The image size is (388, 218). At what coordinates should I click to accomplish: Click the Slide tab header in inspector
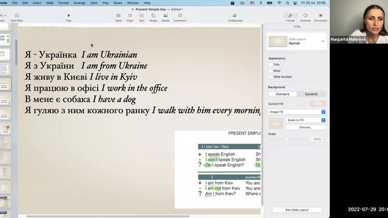[x=297, y=27]
